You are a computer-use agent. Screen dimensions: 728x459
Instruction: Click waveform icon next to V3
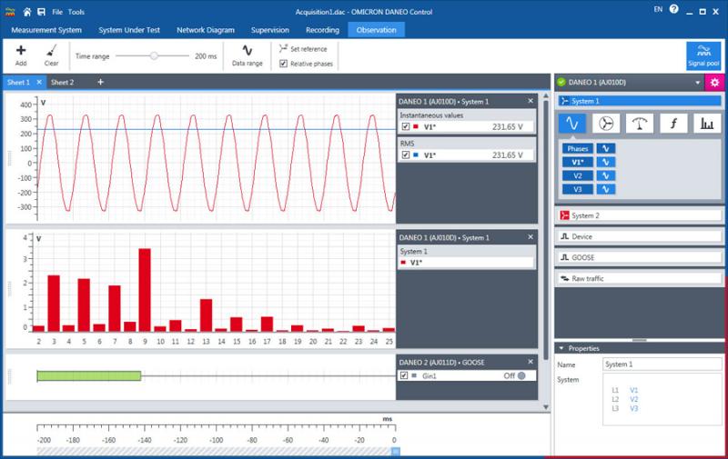tap(605, 189)
